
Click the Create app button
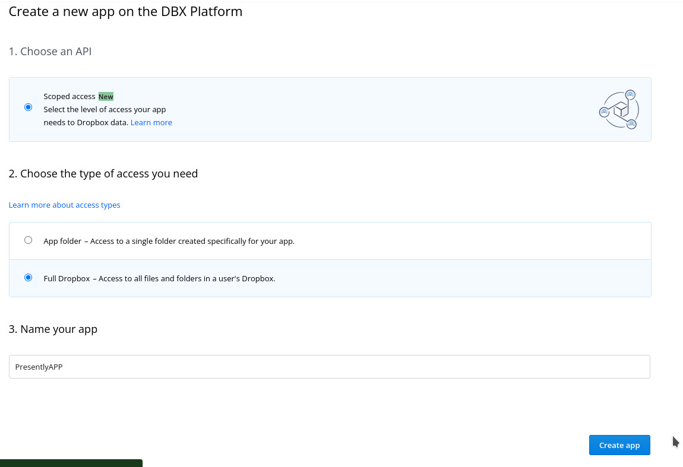pos(619,445)
